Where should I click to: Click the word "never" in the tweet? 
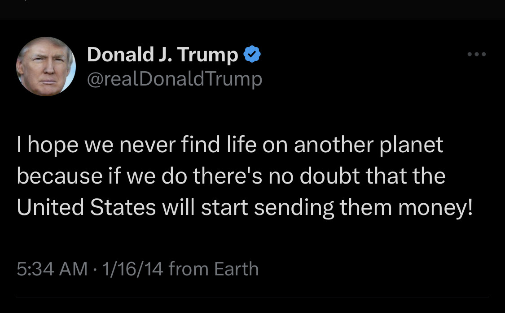pyautogui.click(x=154, y=145)
